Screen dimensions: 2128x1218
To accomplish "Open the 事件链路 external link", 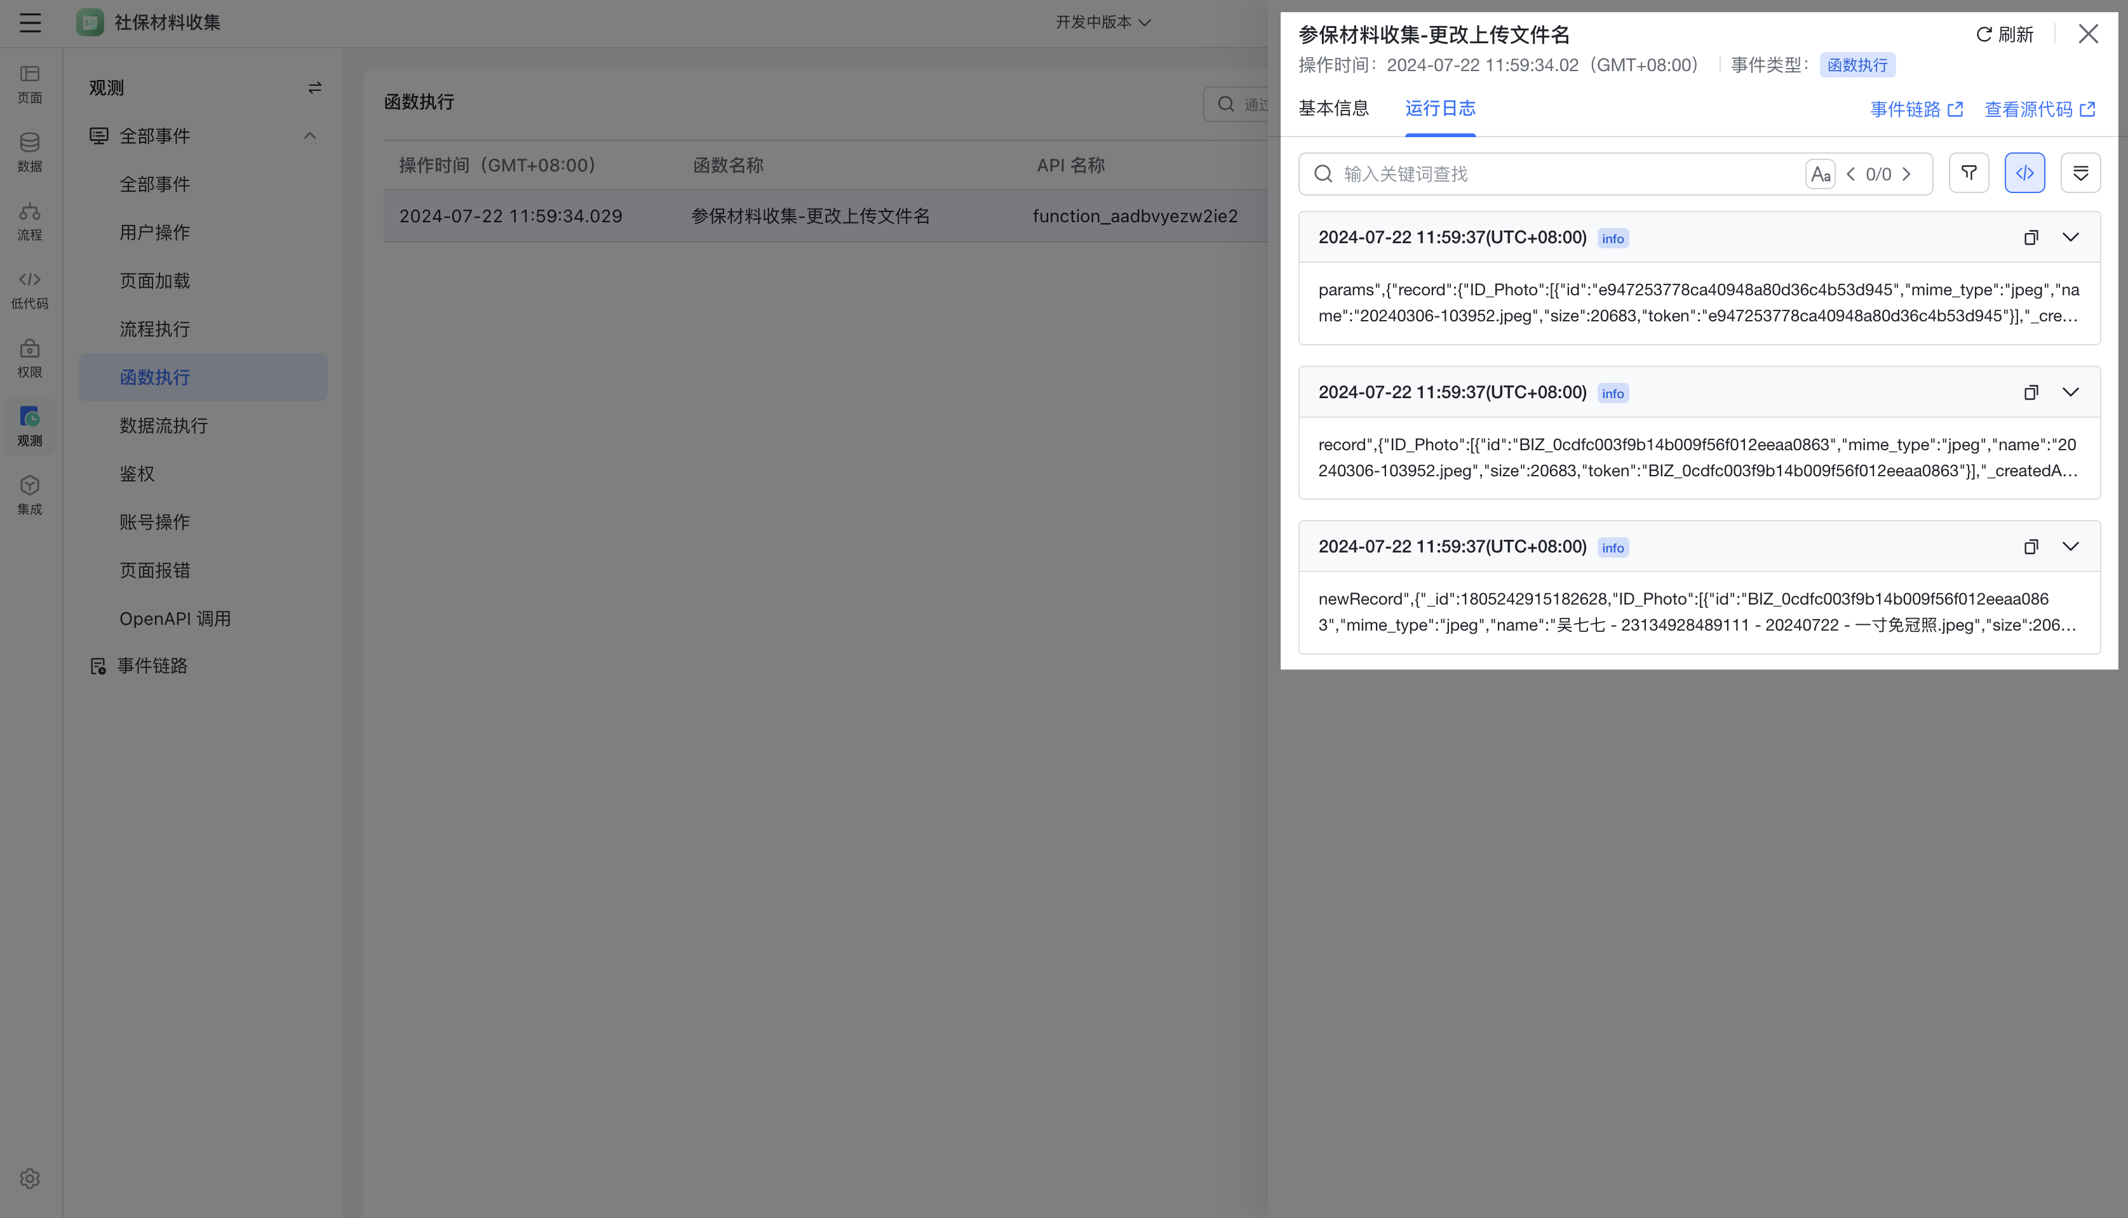I will [x=1917, y=110].
